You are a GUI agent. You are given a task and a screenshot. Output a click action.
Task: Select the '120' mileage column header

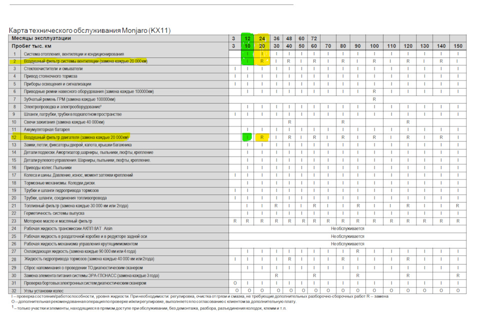tap(408, 46)
